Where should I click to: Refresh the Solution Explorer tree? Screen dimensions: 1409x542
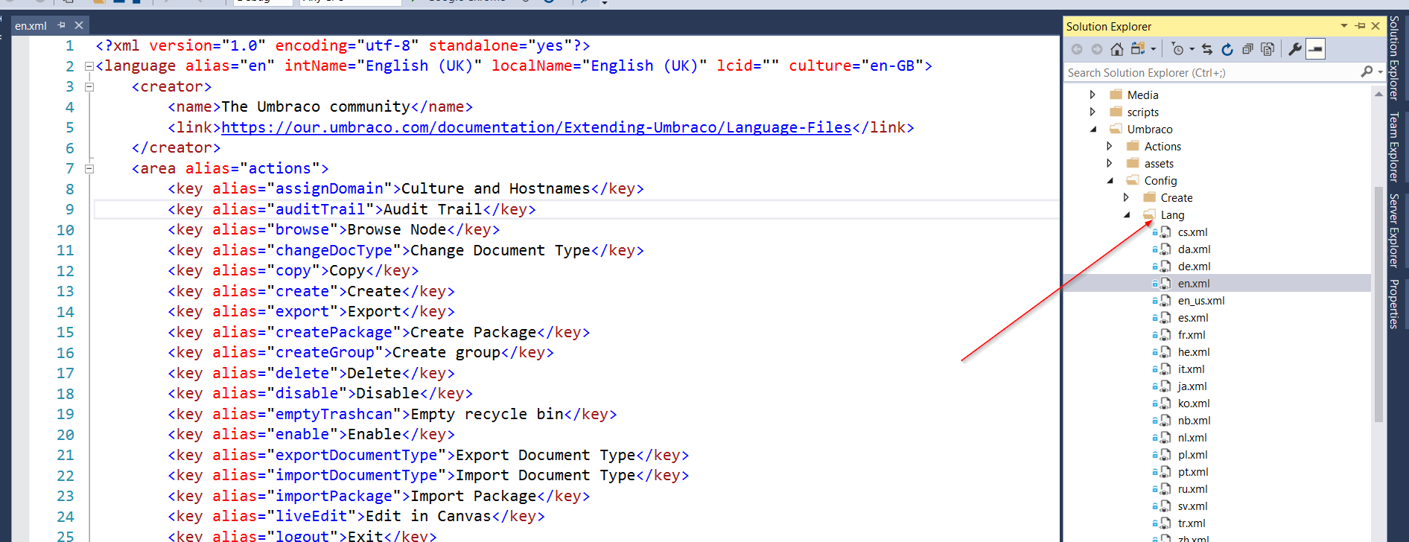pos(1227,49)
